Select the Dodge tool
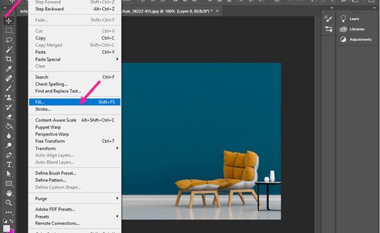The image size is (380, 233). 9,146
